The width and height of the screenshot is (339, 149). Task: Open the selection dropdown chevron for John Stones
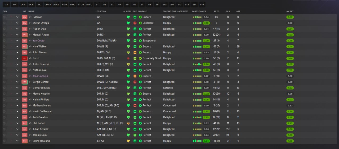coord(17,53)
